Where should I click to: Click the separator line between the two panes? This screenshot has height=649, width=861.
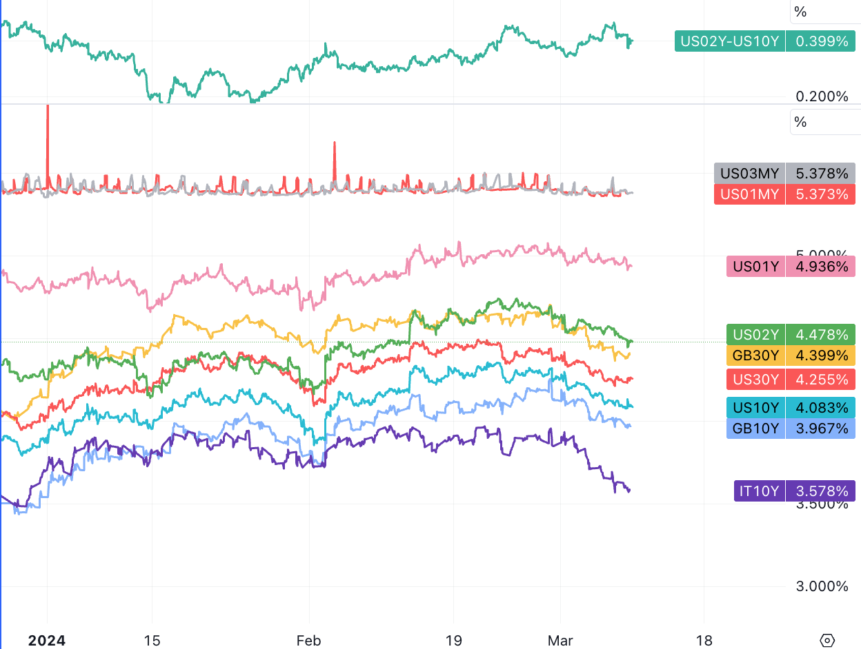click(x=414, y=104)
